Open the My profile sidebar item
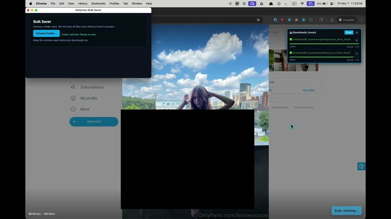 pyautogui.click(x=89, y=98)
